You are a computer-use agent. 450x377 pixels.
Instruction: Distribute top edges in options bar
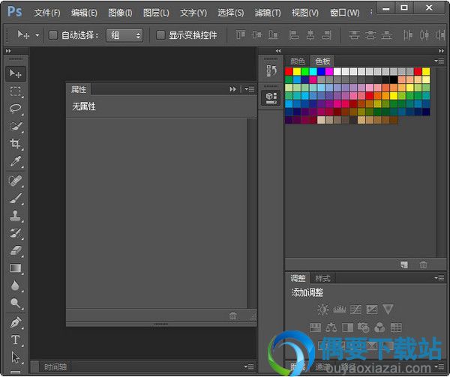(x=354, y=35)
